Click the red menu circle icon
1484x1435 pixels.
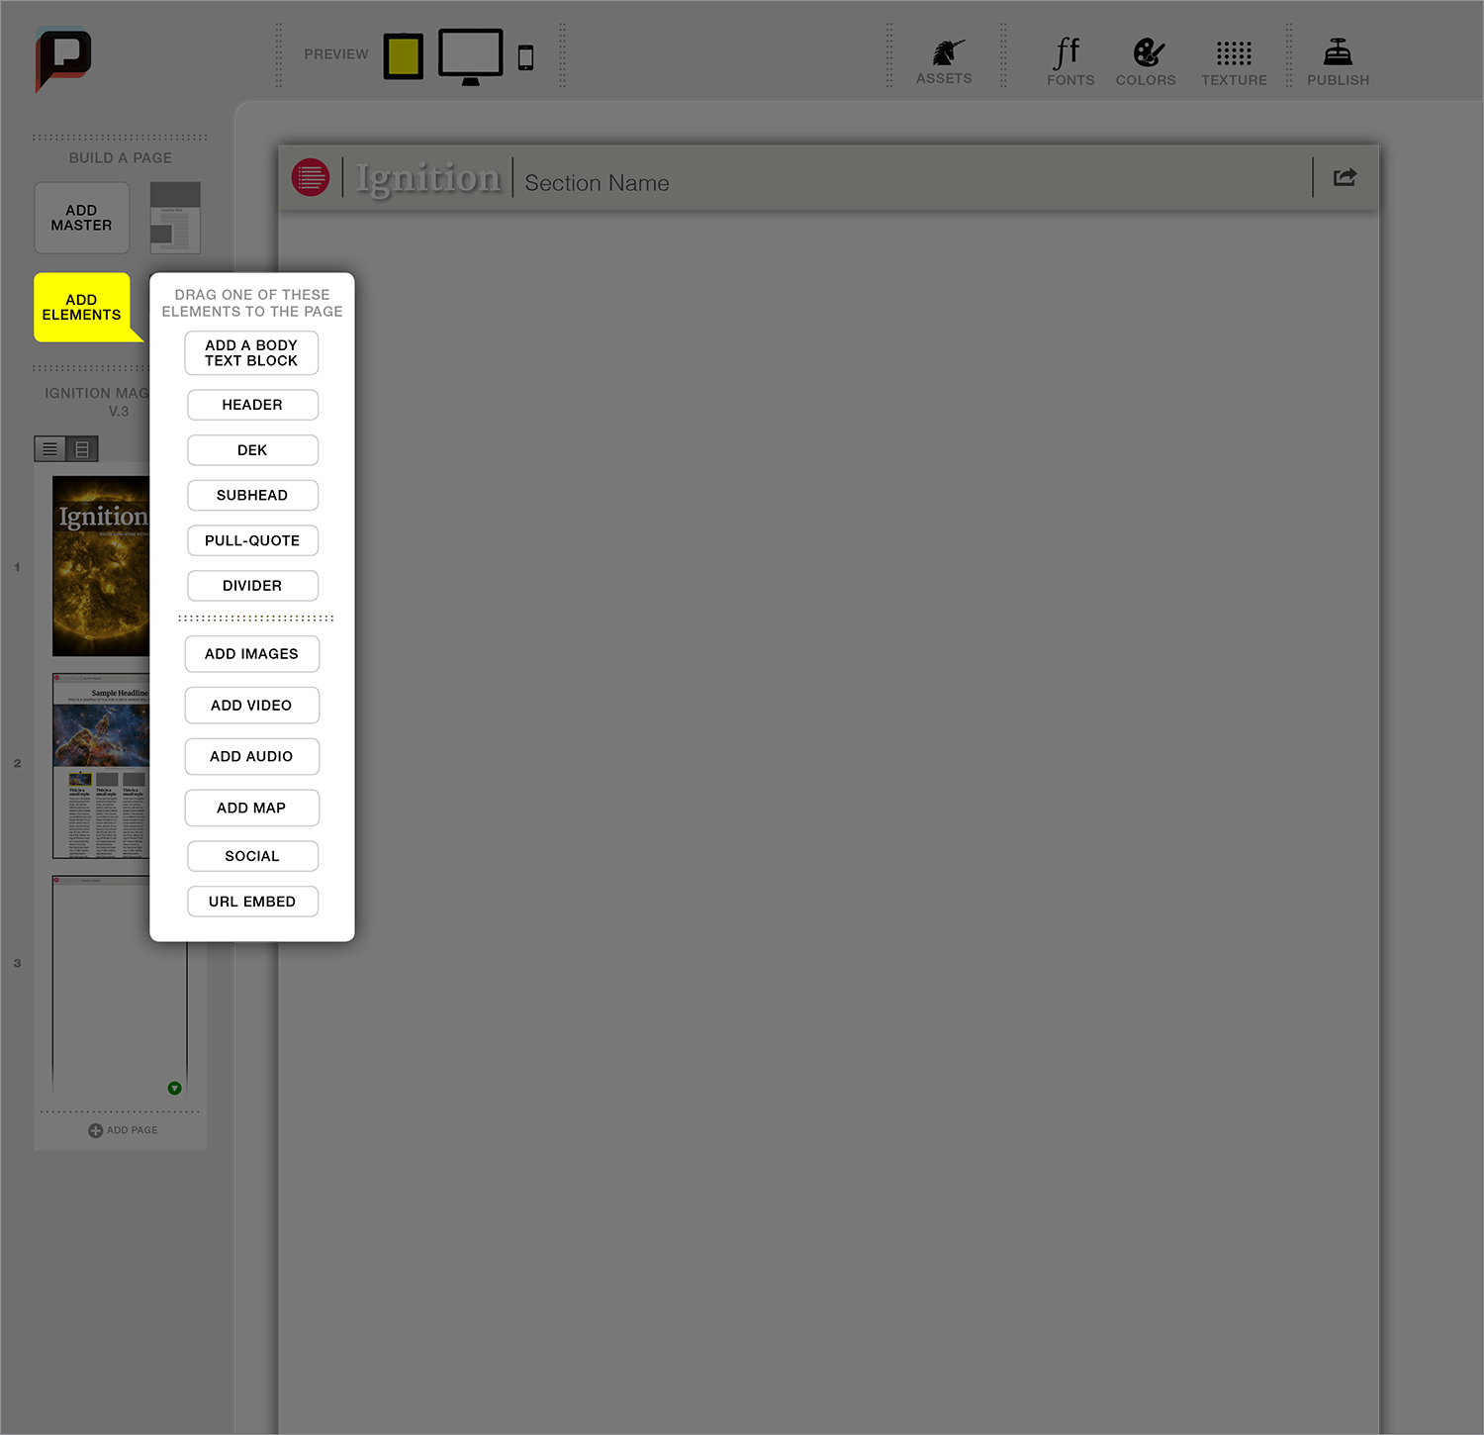tap(311, 177)
